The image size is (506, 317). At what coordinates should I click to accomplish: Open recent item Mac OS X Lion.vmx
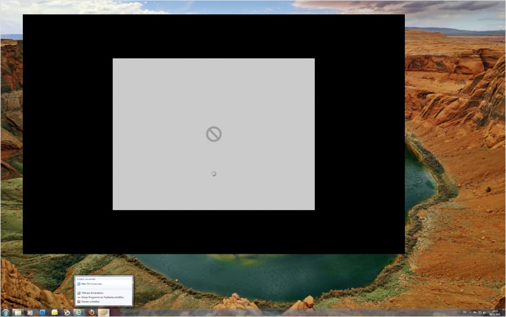pos(91,284)
